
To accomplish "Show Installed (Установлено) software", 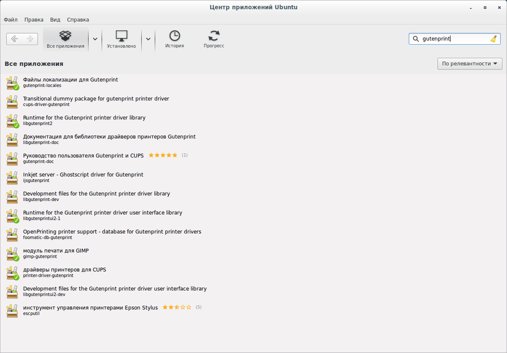I will click(121, 39).
